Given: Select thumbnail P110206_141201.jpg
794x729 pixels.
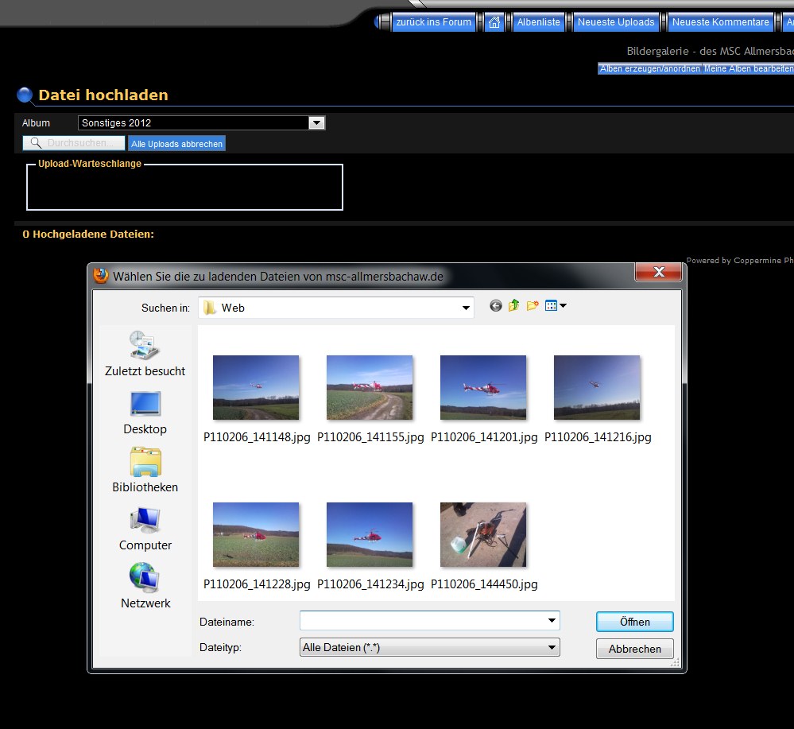Looking at the screenshot, I should [483, 388].
